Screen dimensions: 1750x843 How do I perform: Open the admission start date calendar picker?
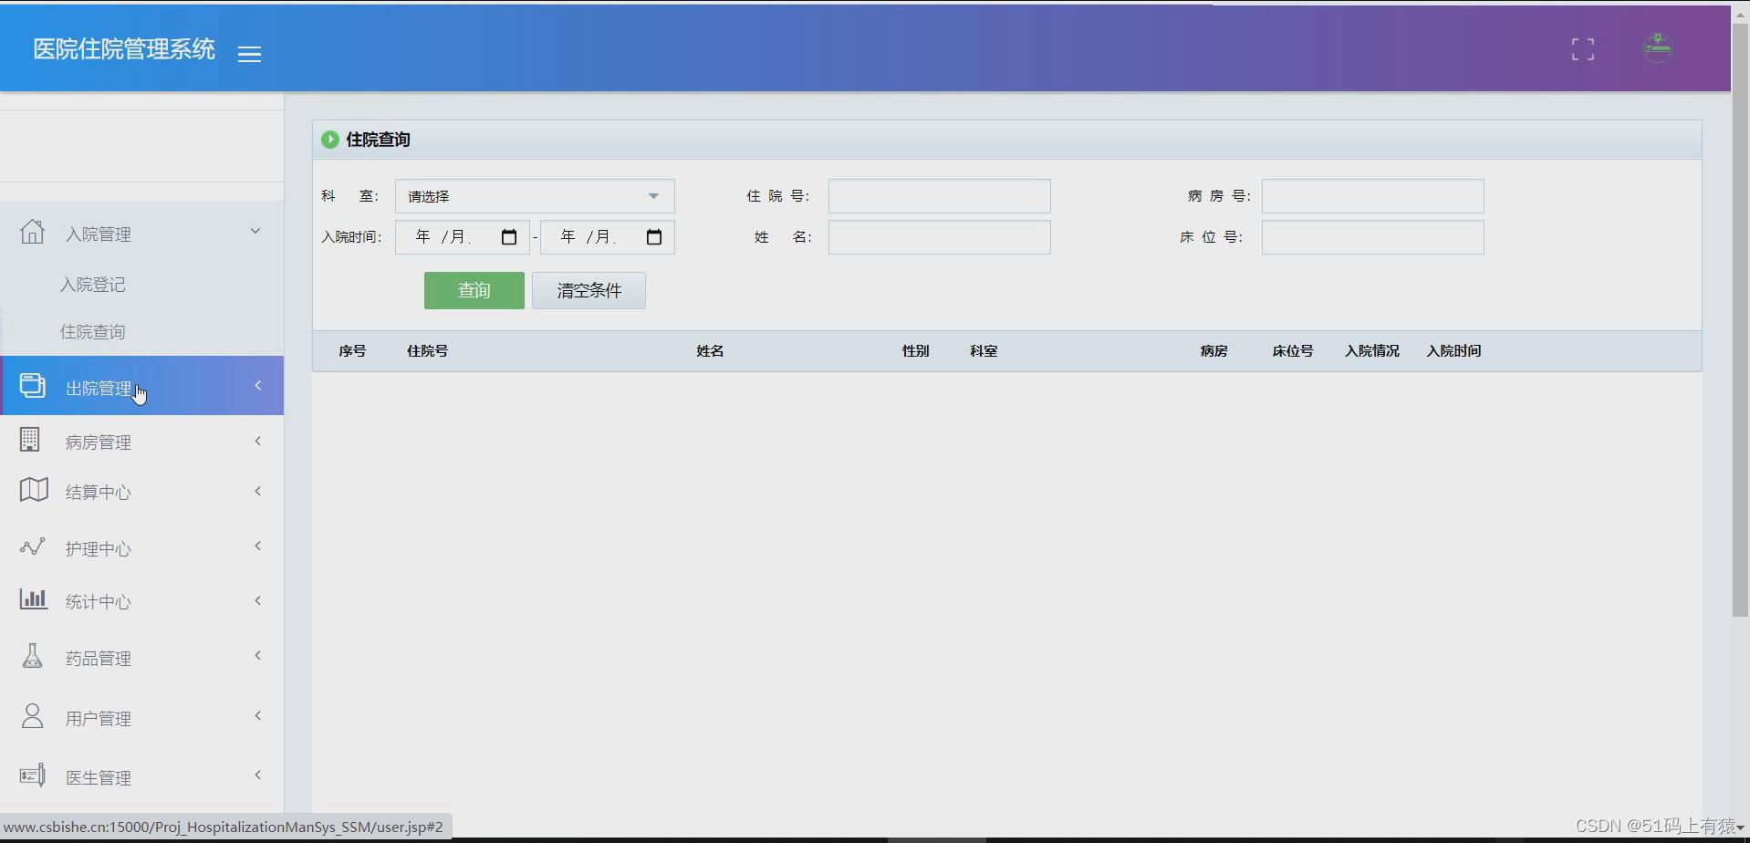tap(509, 236)
